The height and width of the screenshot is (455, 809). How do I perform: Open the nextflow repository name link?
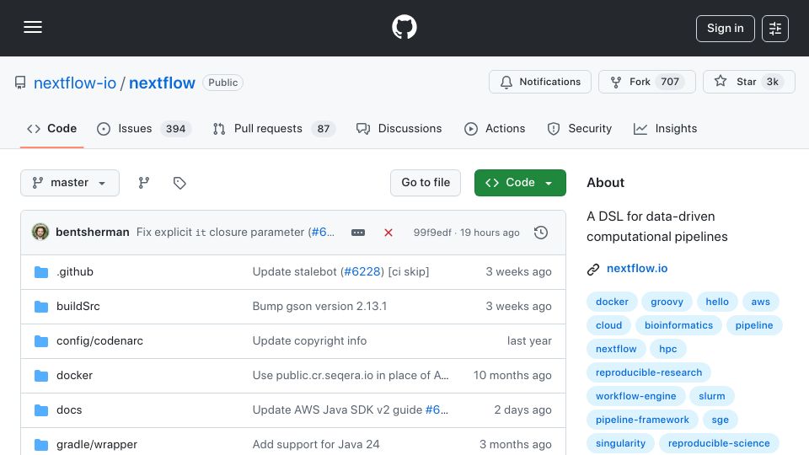tap(162, 83)
